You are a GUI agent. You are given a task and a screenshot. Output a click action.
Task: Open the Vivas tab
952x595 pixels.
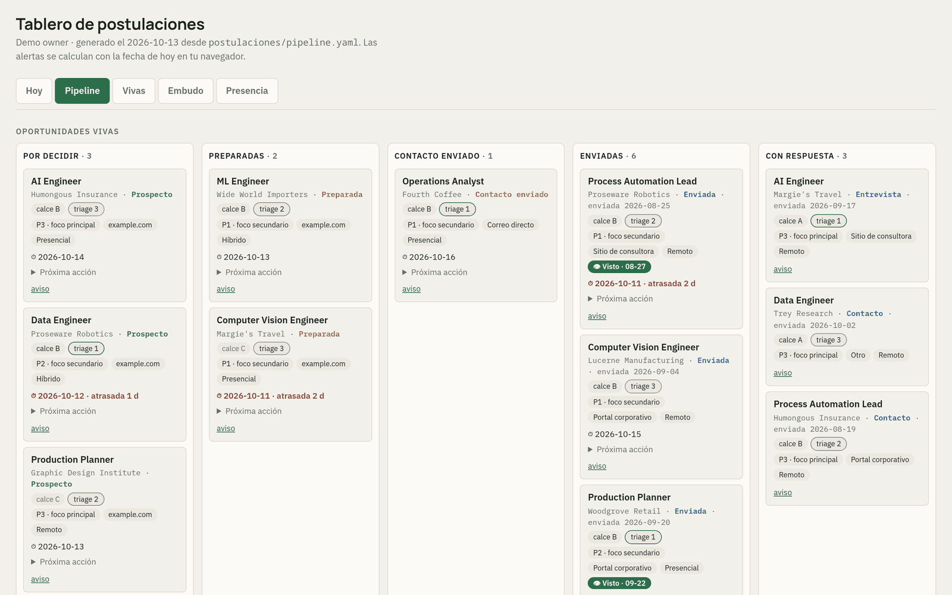[134, 91]
